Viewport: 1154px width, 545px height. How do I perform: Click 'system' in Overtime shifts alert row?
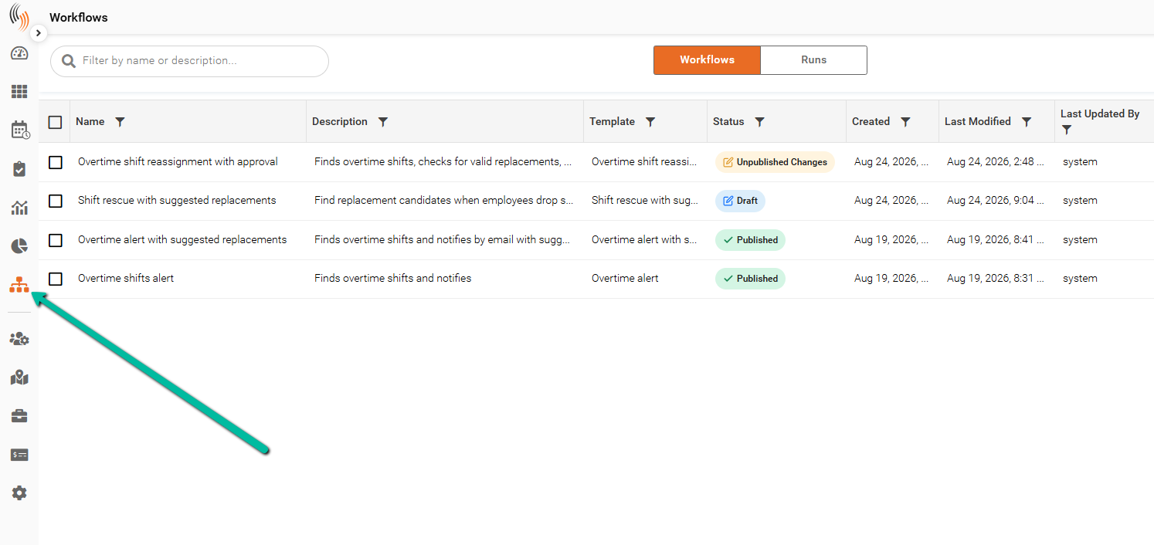pos(1080,279)
